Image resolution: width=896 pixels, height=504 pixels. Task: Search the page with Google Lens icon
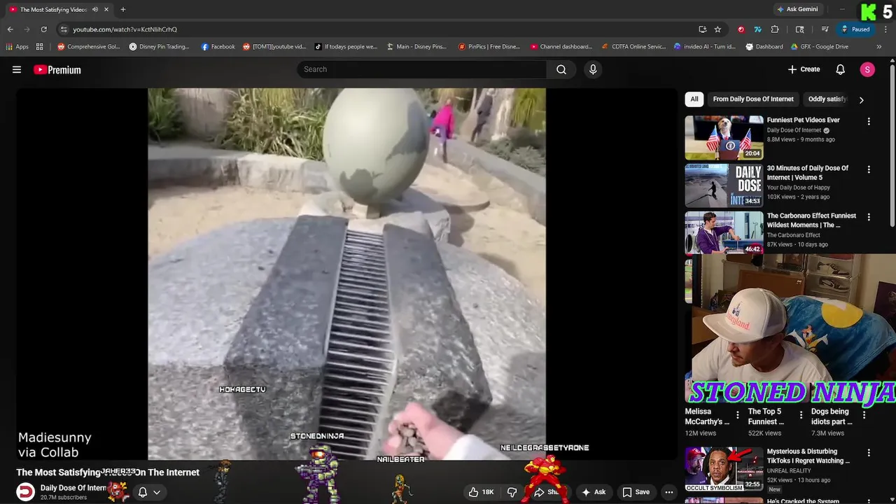(x=800, y=29)
